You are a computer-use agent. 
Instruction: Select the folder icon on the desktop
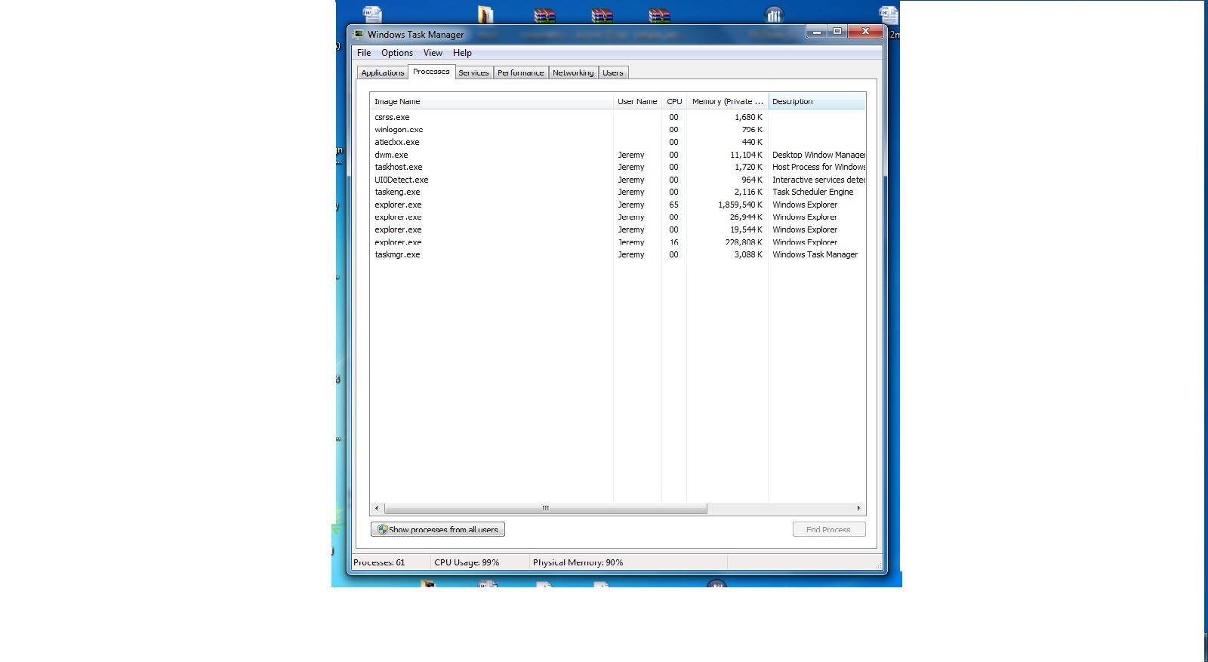click(x=485, y=14)
